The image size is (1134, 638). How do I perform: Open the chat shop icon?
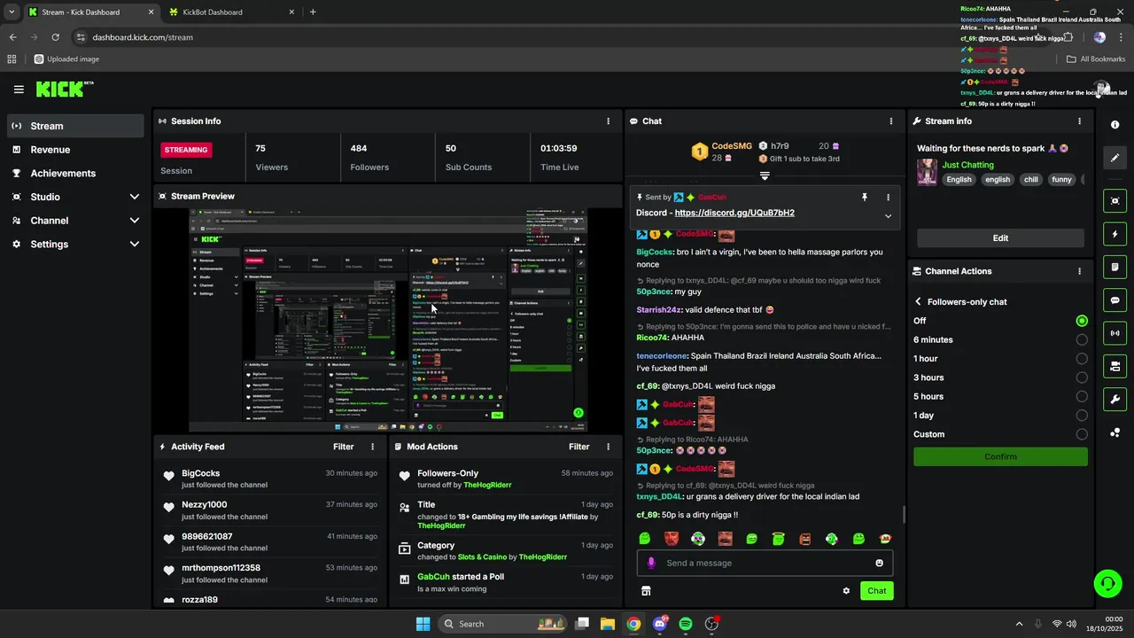646,591
